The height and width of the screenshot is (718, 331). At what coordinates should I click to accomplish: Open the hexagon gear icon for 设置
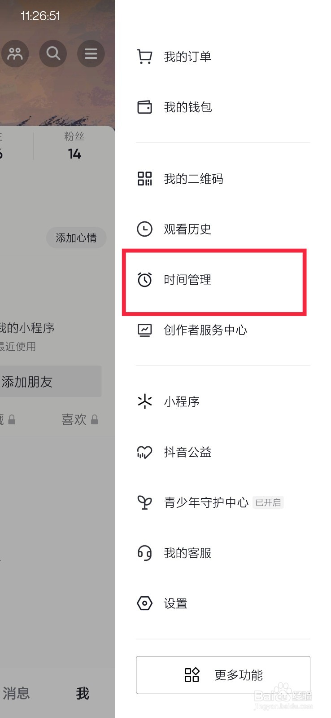pos(144,603)
